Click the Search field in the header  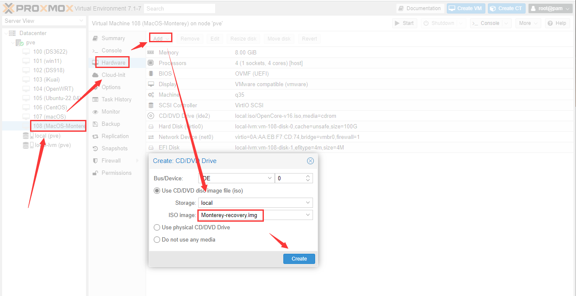click(180, 8)
